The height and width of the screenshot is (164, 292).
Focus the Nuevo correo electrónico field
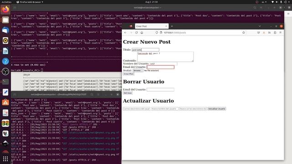(193, 109)
